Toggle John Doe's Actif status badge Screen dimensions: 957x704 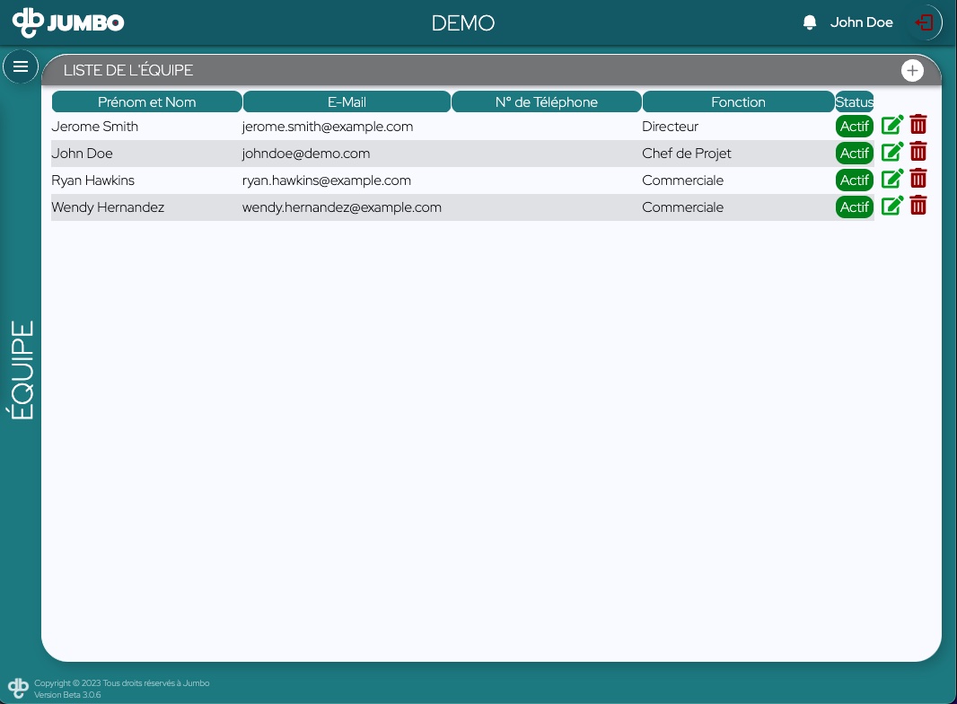click(854, 153)
